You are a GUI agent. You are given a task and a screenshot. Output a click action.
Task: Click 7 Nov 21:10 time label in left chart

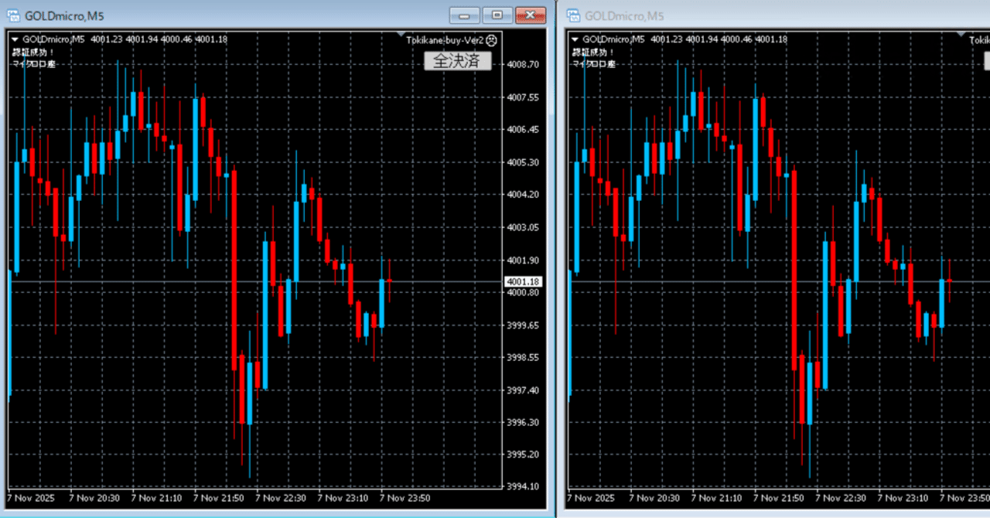point(157,499)
